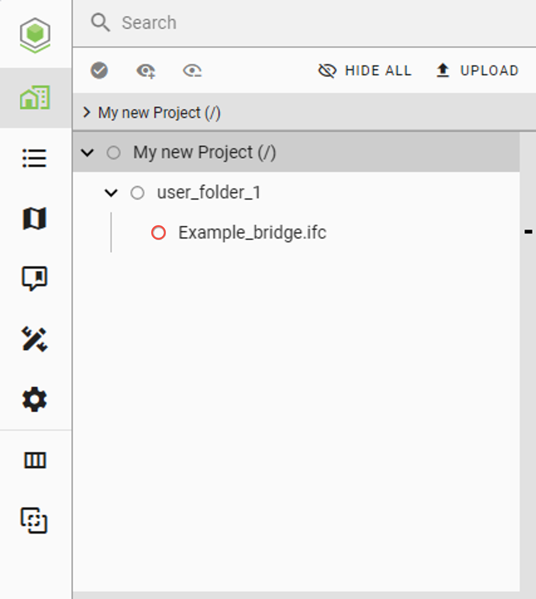Click the HIDE ALL button
Image resolution: width=536 pixels, height=599 pixels.
click(365, 71)
